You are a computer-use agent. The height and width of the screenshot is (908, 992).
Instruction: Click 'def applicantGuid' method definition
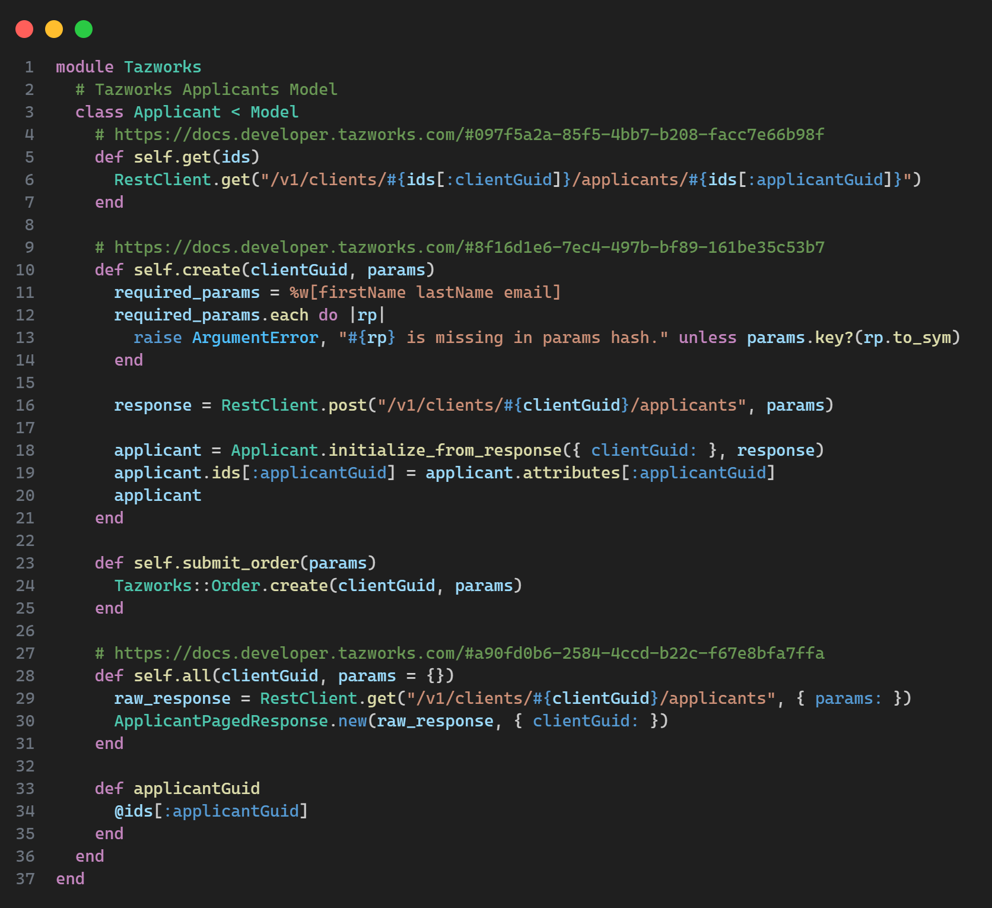tap(177, 789)
